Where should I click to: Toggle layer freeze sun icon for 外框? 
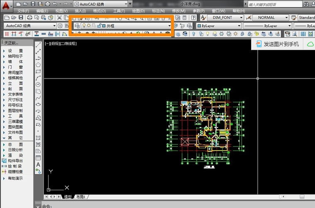88,25
